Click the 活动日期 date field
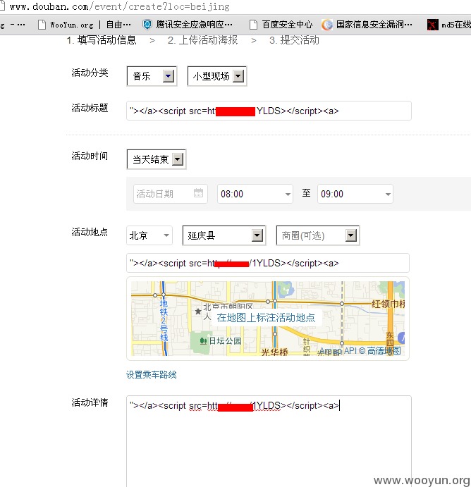This screenshot has width=471, height=487. click(x=170, y=194)
